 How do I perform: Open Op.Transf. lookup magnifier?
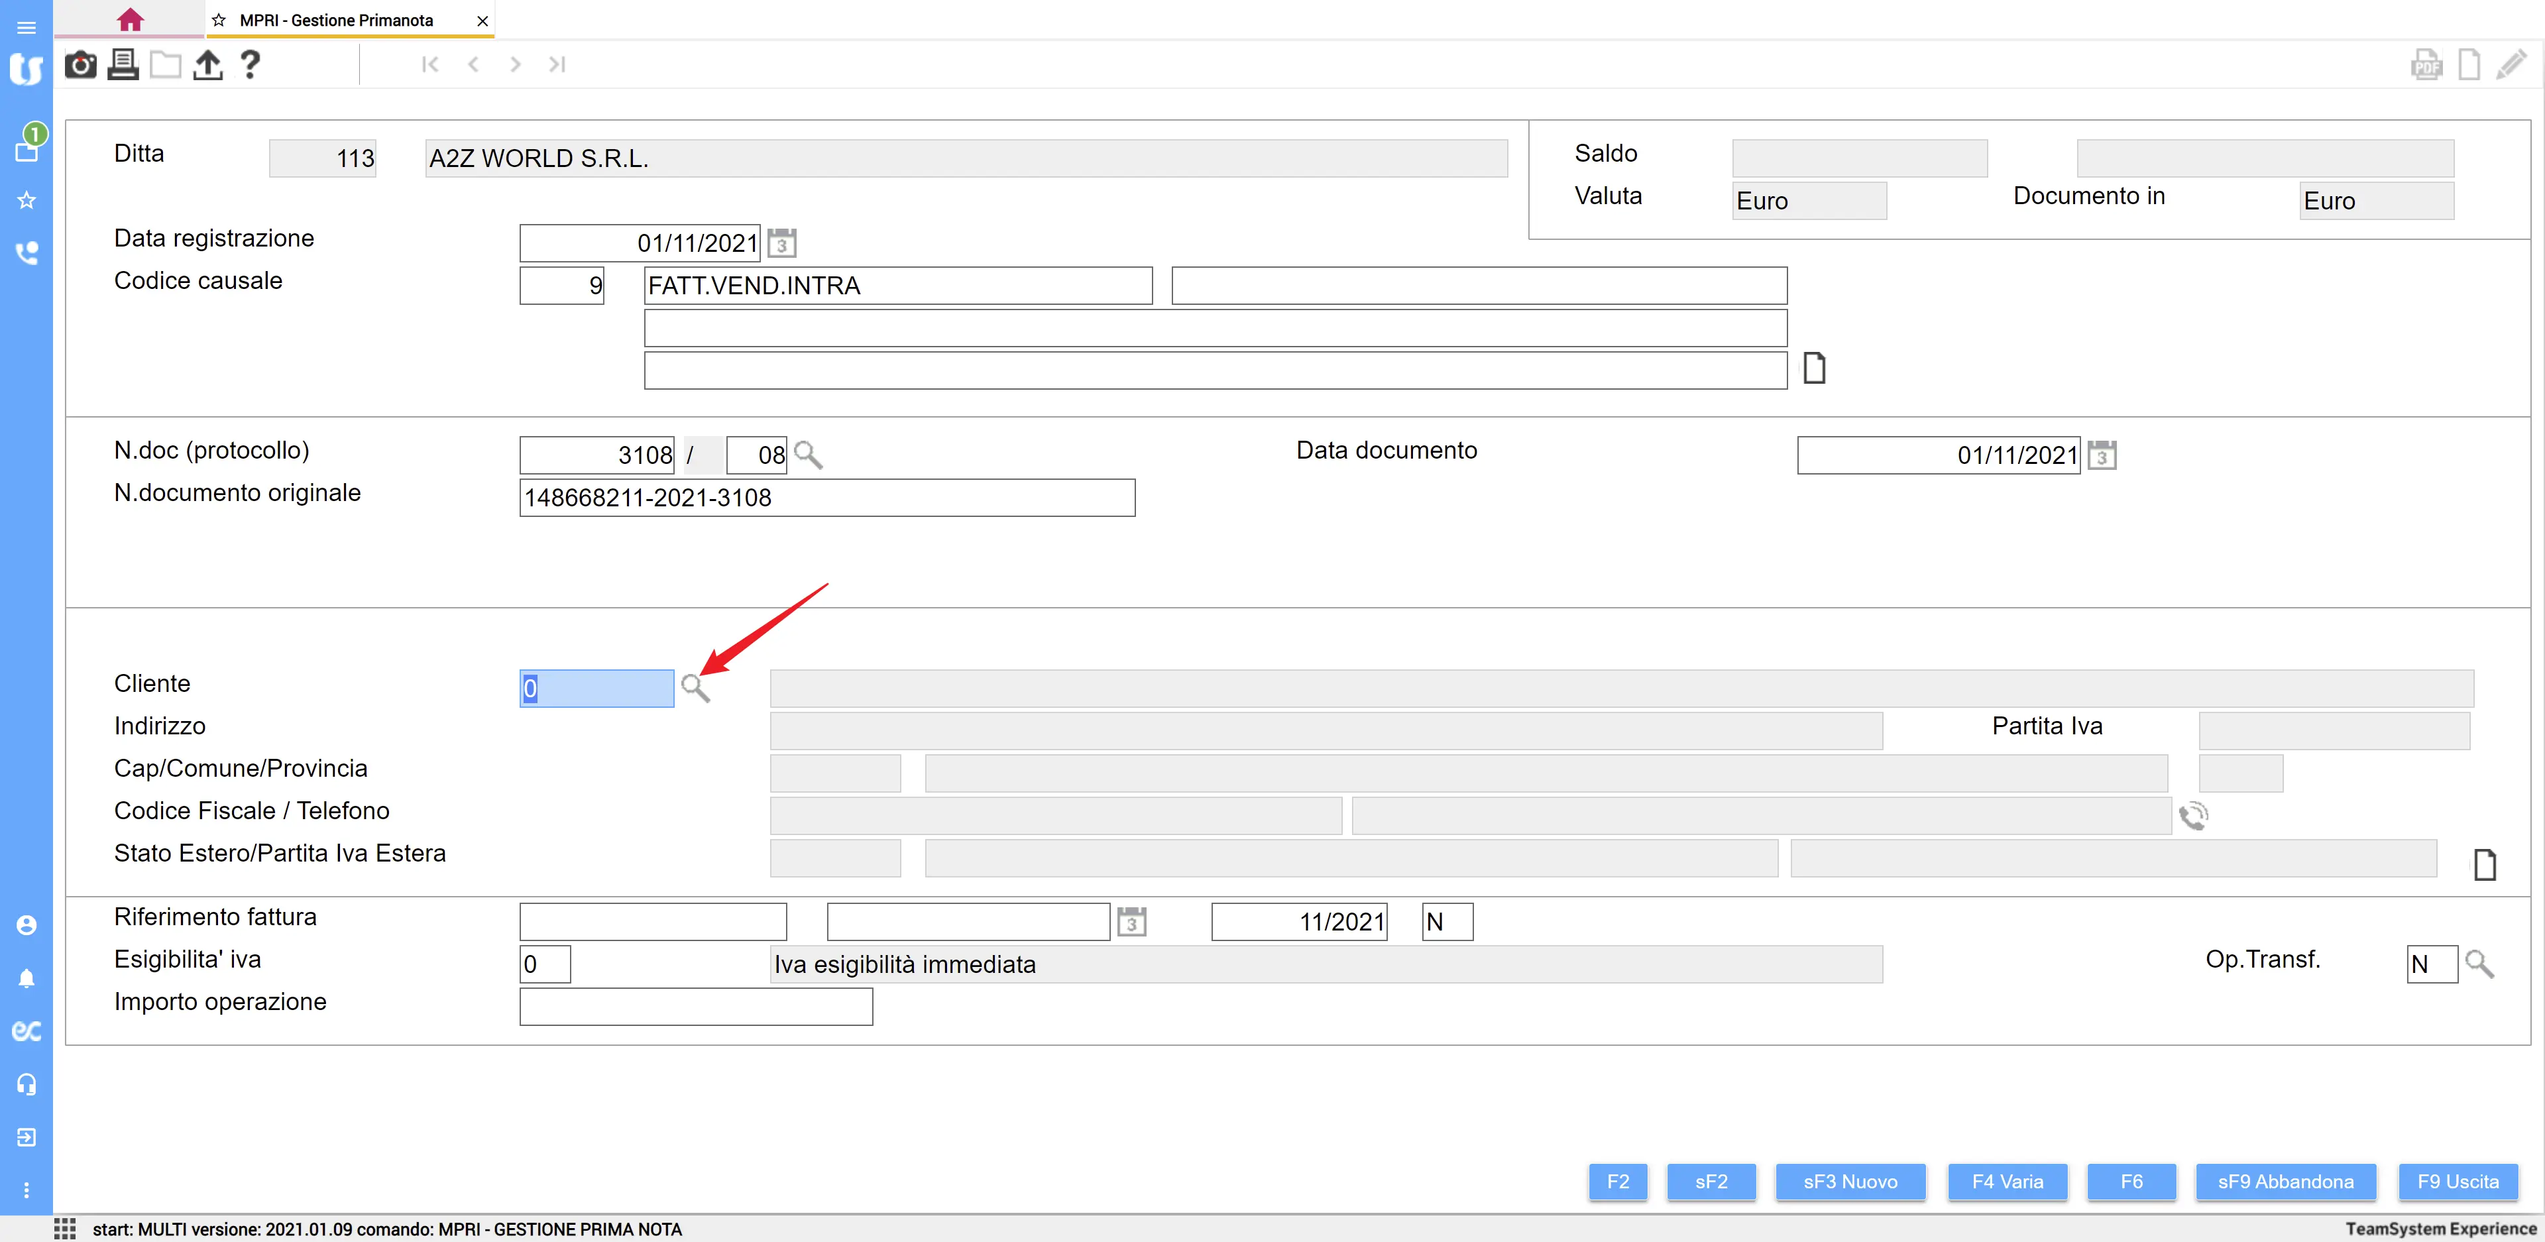point(2479,964)
